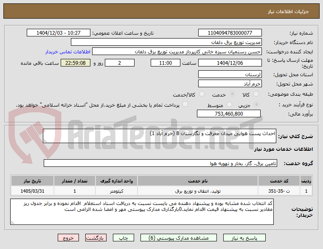The width and height of the screenshot is (323, 249).
Task: Click the service code cell ت -35-351
Action: click(x=279, y=191)
